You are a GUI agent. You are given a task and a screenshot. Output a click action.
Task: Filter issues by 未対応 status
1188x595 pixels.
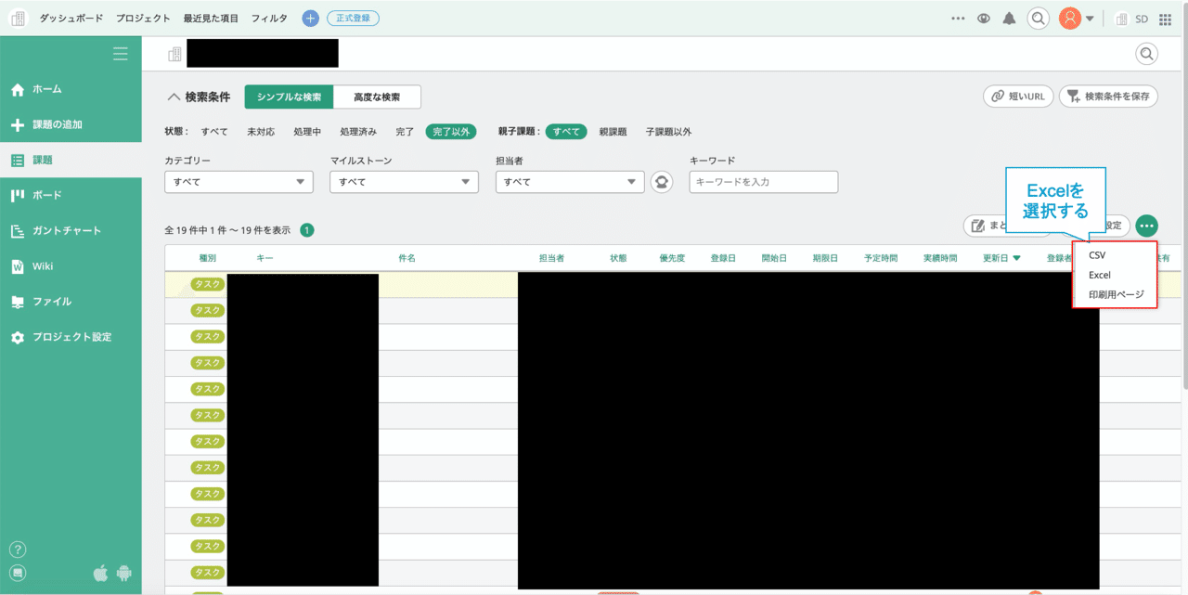pyautogui.click(x=260, y=131)
